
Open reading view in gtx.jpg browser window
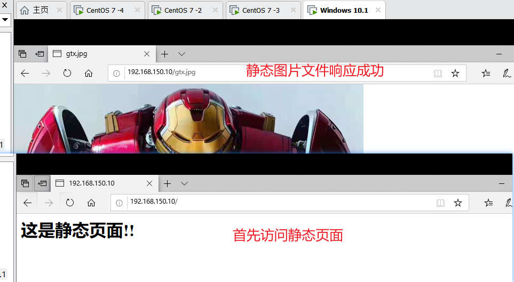[438, 74]
